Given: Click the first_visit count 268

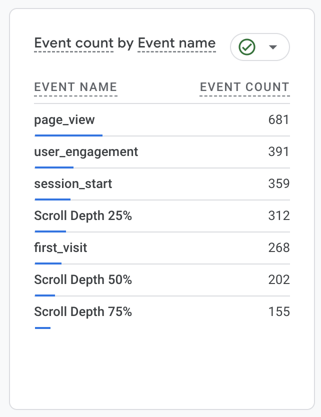Looking at the screenshot, I should (x=279, y=248).
